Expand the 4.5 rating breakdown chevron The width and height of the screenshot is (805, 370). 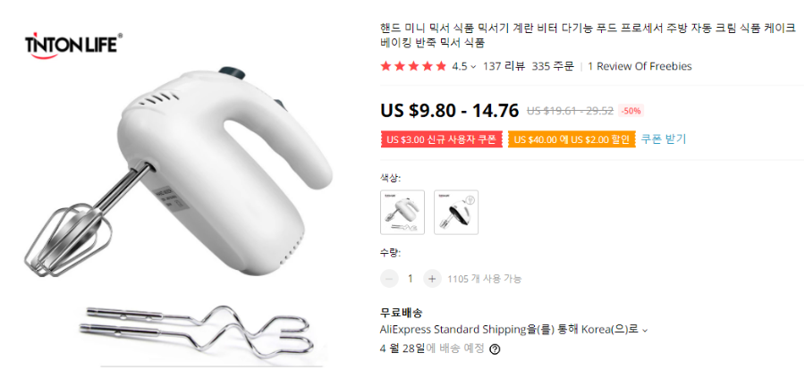pos(473,67)
